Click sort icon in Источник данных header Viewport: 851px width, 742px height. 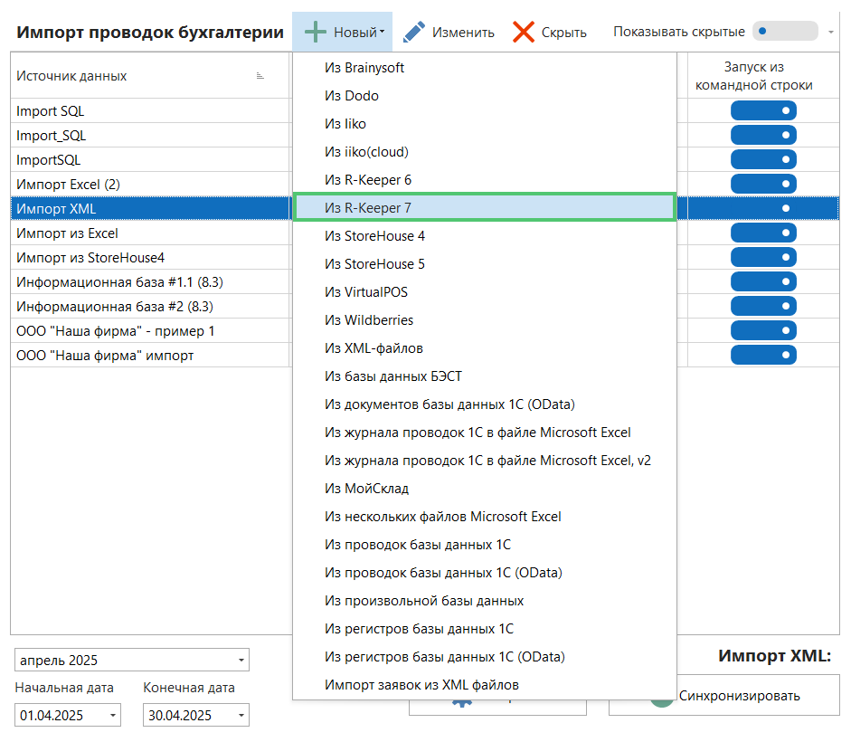pos(260,76)
